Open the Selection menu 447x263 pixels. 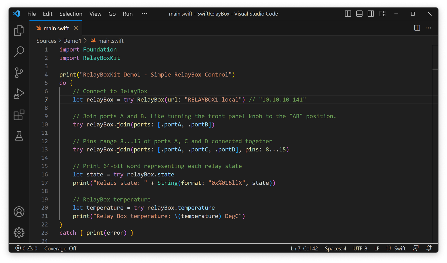(71, 14)
